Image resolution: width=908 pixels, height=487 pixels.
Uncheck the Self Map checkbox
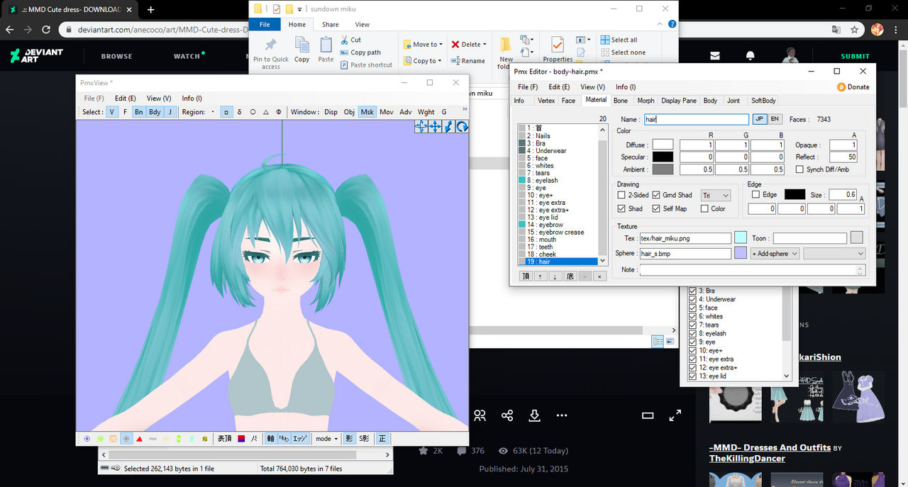click(656, 208)
